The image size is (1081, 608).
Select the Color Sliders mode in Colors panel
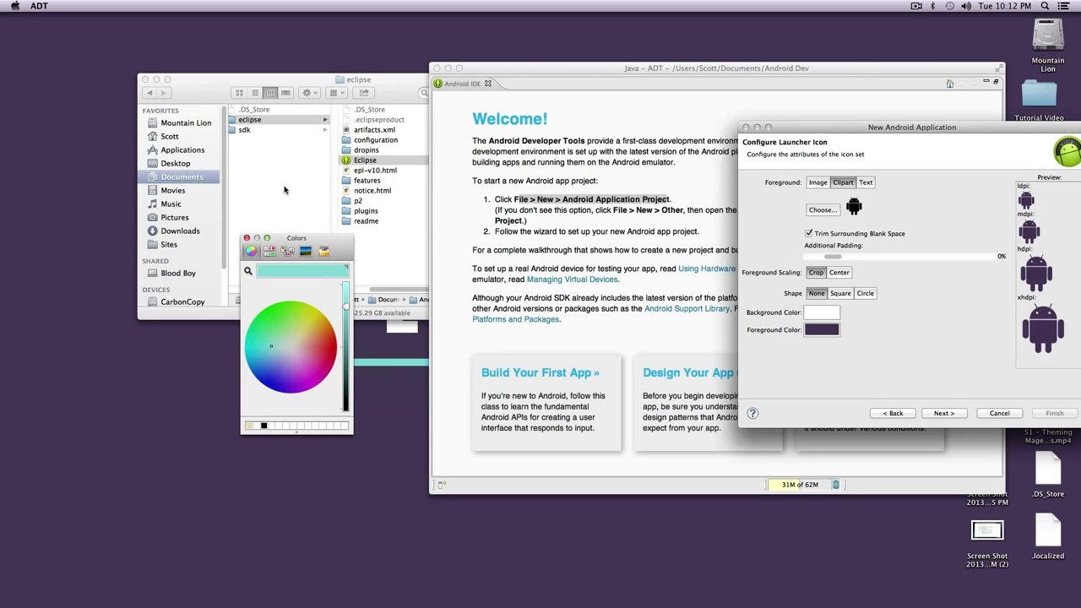[269, 252]
